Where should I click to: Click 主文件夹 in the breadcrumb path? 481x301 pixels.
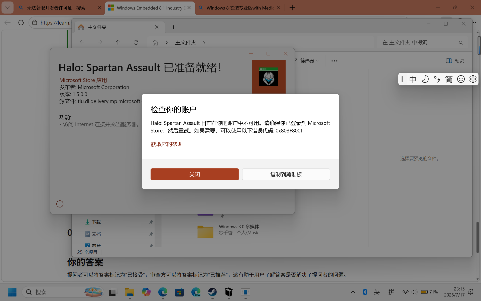(x=186, y=43)
